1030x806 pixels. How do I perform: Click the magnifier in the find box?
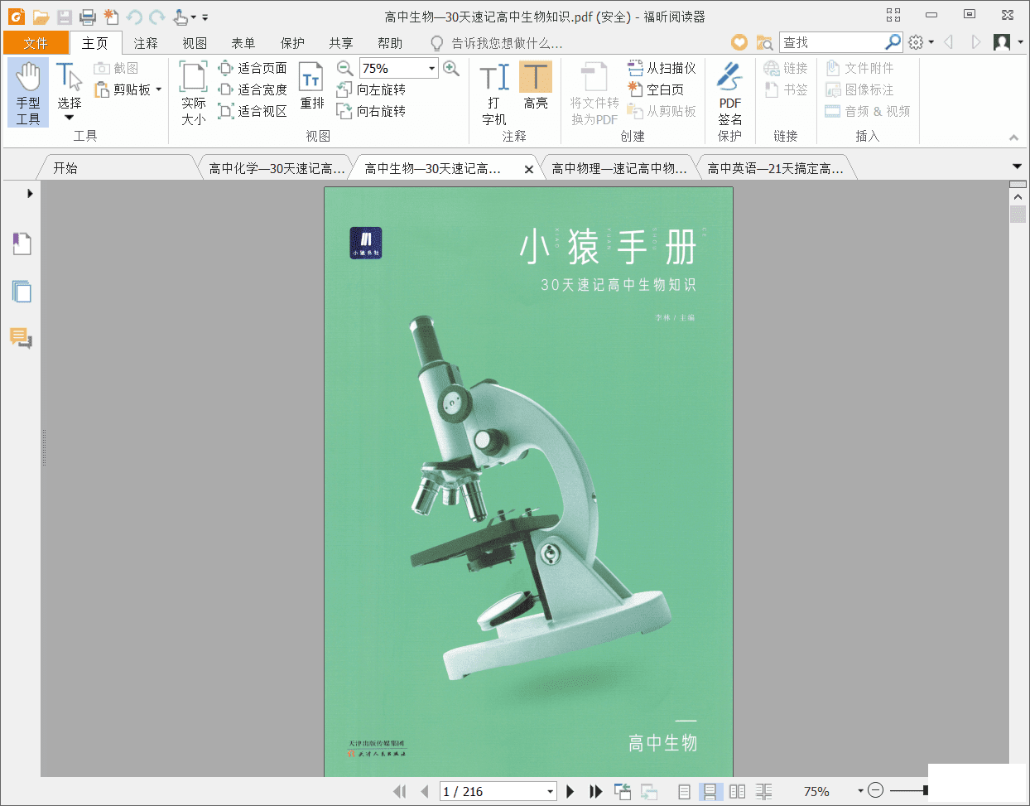(893, 41)
